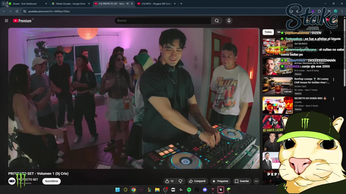Click the address bar URL
Viewport: 346px width, 194px height.
click(49, 11)
